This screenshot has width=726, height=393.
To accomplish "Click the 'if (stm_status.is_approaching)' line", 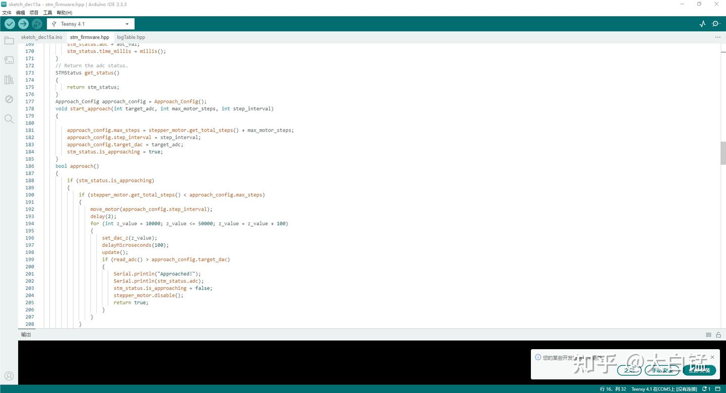I will [110, 180].
